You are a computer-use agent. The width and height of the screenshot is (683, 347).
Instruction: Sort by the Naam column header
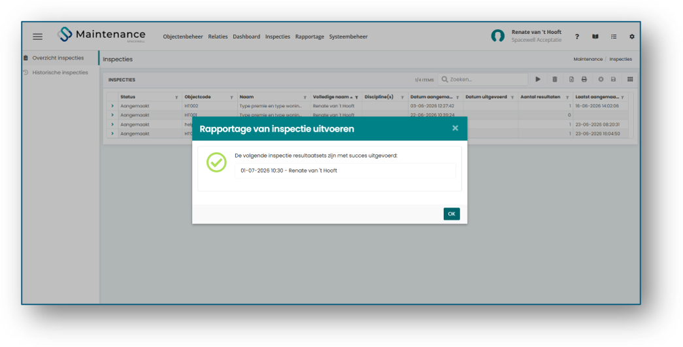pyautogui.click(x=246, y=97)
